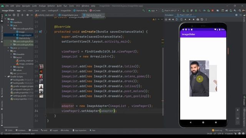Image resolution: width=246 pixels, height=138 pixels.
Task: Open the Event Log
Action: pos(217,130)
